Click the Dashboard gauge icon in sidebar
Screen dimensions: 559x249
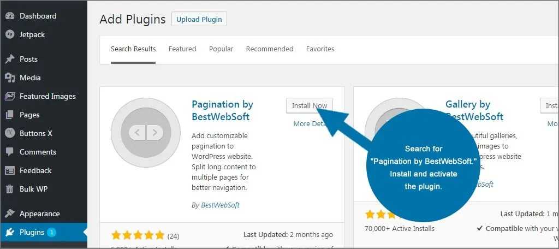(x=9, y=16)
